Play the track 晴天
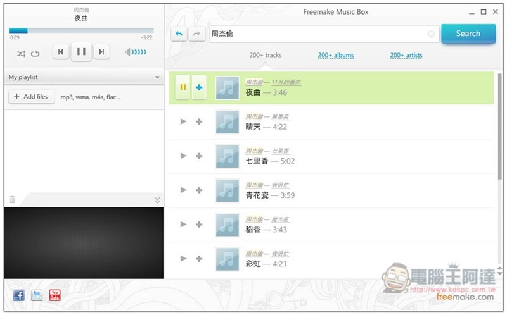 [183, 121]
